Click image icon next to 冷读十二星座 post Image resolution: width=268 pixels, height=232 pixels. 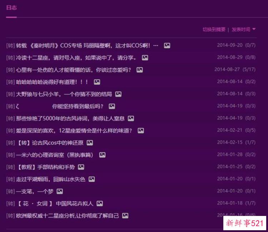tap(145, 58)
